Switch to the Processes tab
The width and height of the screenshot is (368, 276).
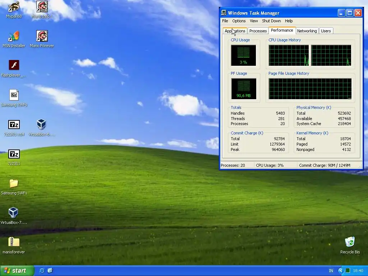pyautogui.click(x=258, y=31)
